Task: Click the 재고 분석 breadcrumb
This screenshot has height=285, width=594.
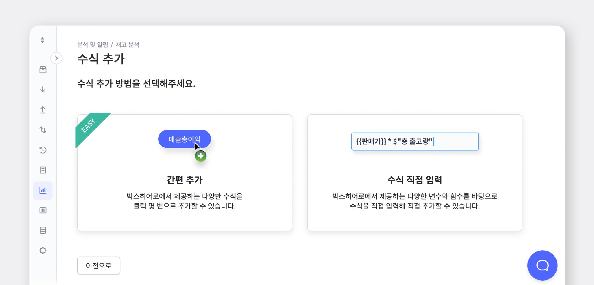Action: pyautogui.click(x=127, y=45)
